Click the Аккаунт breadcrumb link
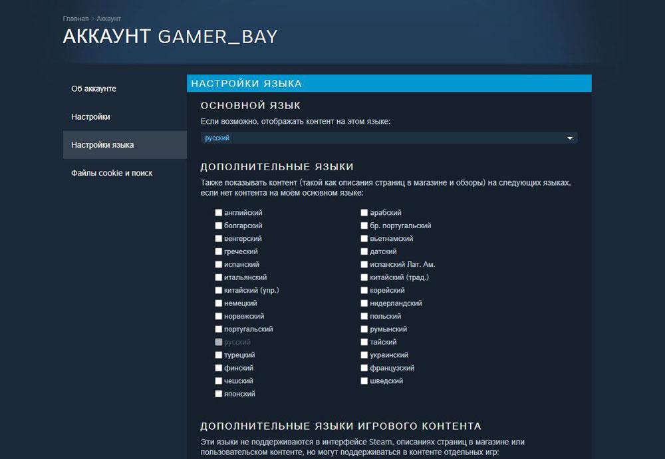665x459 pixels. click(x=108, y=19)
